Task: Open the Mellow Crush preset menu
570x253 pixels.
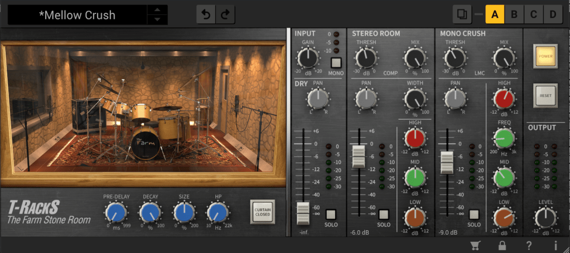Action: click(x=78, y=15)
